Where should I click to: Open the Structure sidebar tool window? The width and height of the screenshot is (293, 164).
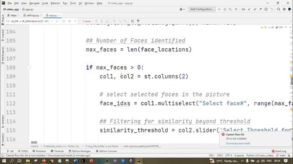tap(3, 121)
